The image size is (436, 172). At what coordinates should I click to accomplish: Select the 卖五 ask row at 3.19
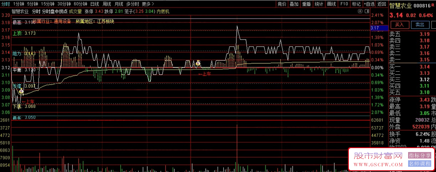click(x=412, y=34)
